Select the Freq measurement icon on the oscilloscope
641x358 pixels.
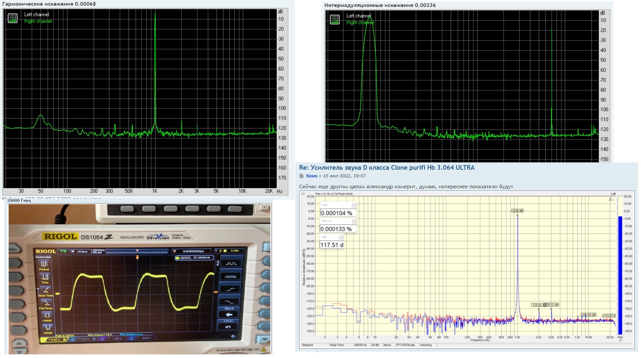45,277
